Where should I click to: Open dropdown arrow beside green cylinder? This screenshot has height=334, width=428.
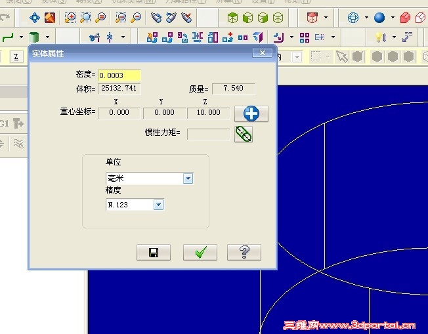click(x=47, y=37)
